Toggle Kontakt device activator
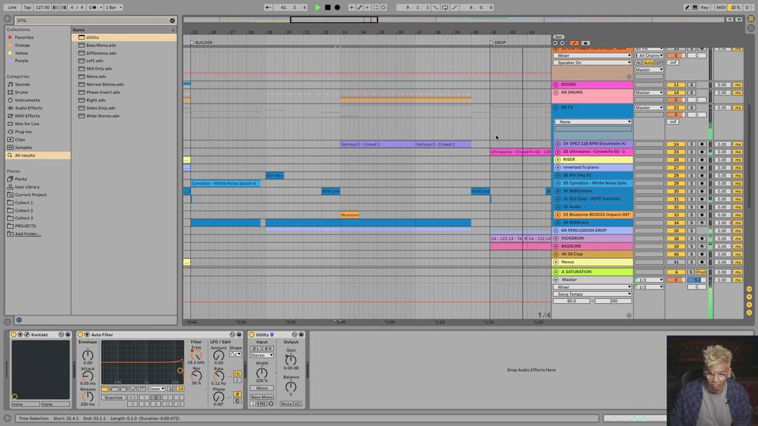Viewport: 758px width, 426px height. coord(13,334)
